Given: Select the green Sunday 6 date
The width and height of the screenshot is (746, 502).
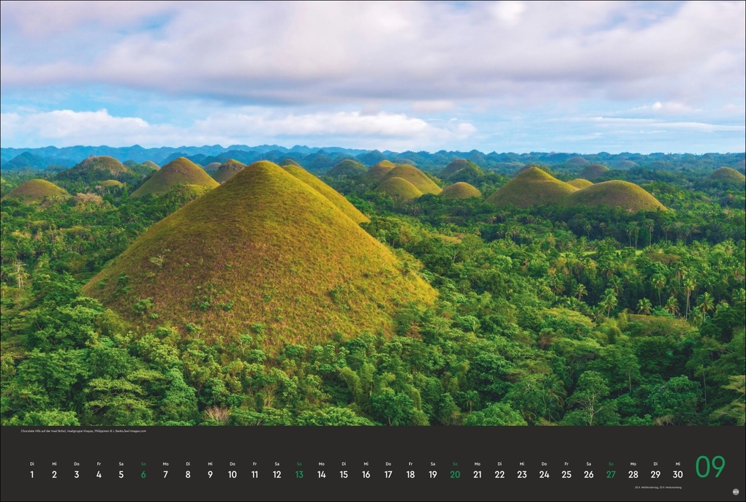Looking at the screenshot, I should [x=143, y=474].
